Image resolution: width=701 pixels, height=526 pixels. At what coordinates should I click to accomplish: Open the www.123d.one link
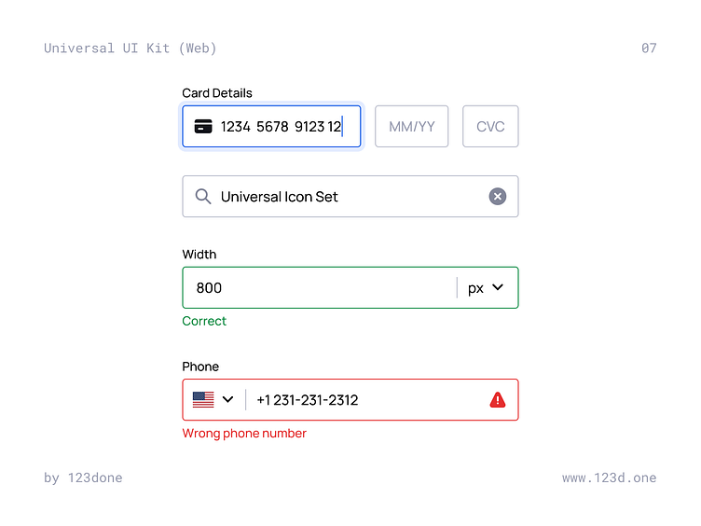(609, 478)
